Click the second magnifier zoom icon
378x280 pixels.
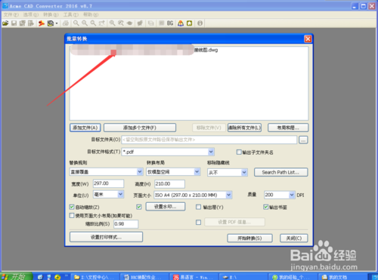[85, 23]
